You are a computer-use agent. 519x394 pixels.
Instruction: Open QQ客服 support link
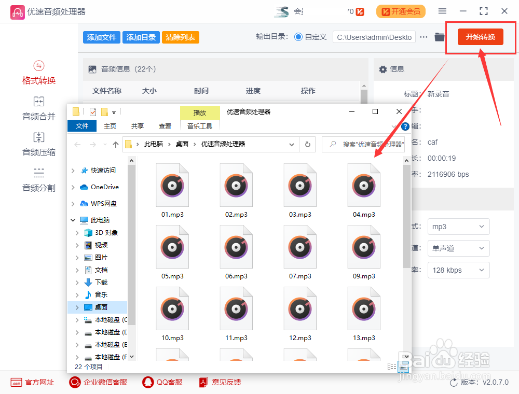coord(162,383)
